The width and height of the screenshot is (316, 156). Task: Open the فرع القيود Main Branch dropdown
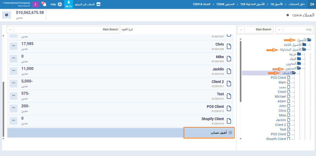pyautogui.click(x=63, y=30)
